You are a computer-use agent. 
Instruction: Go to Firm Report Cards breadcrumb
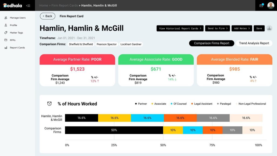click(65, 5)
